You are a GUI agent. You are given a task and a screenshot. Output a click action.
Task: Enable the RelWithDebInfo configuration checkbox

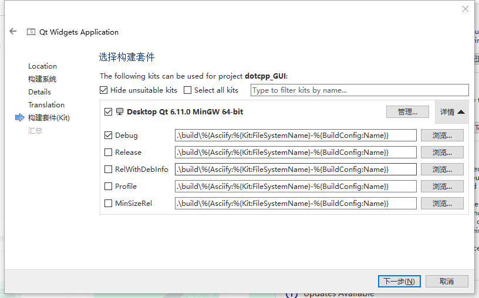click(108, 169)
